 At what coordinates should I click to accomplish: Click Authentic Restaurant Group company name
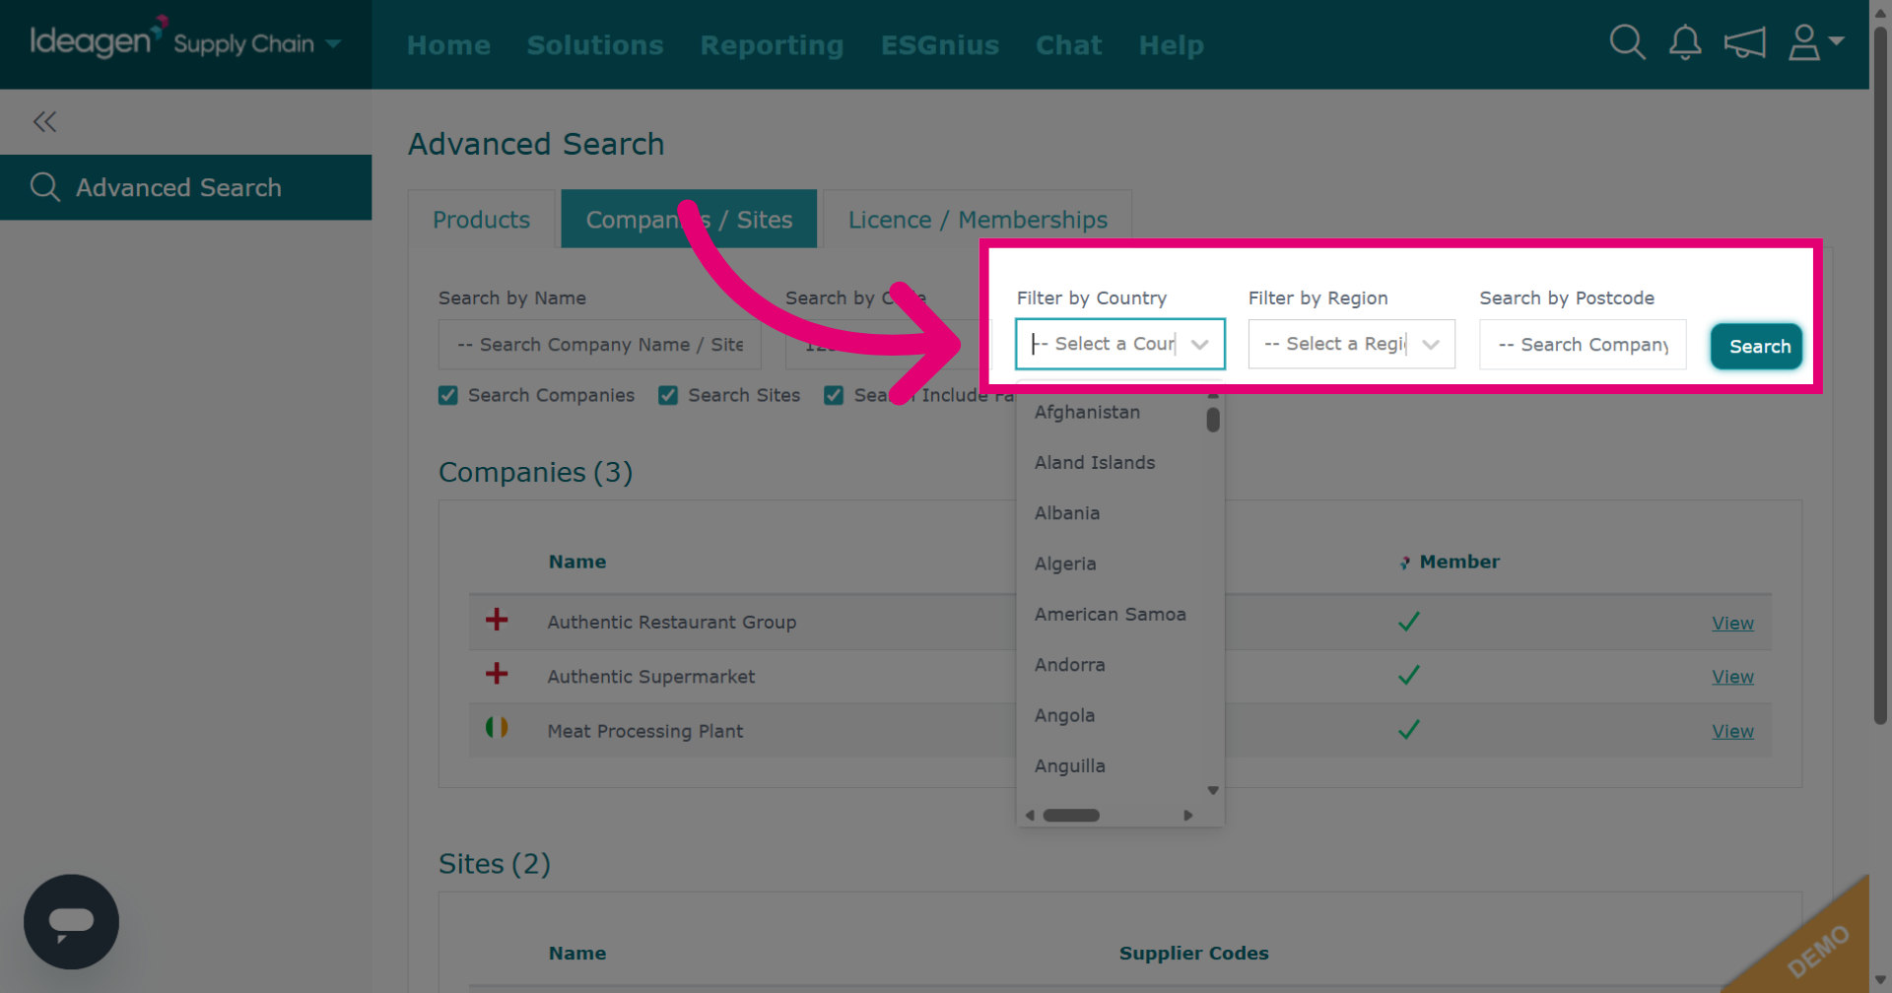[672, 622]
